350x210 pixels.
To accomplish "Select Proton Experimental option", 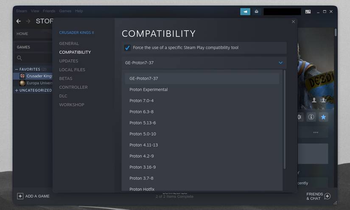I will (x=202, y=90).
